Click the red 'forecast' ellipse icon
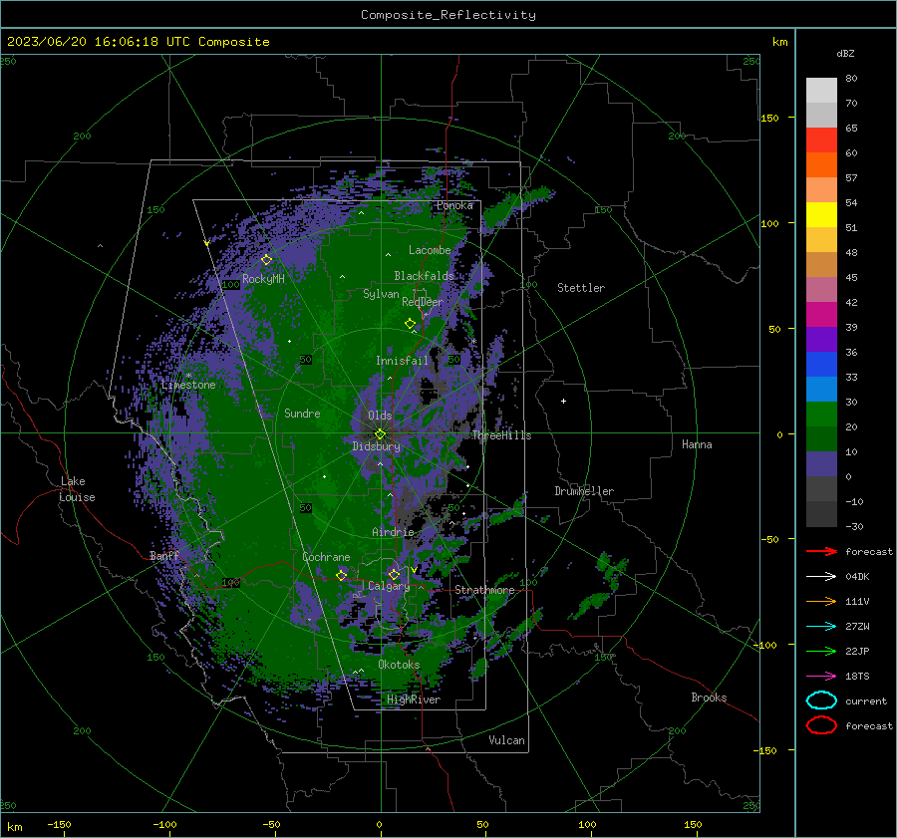The height and width of the screenshot is (838, 897). point(821,725)
